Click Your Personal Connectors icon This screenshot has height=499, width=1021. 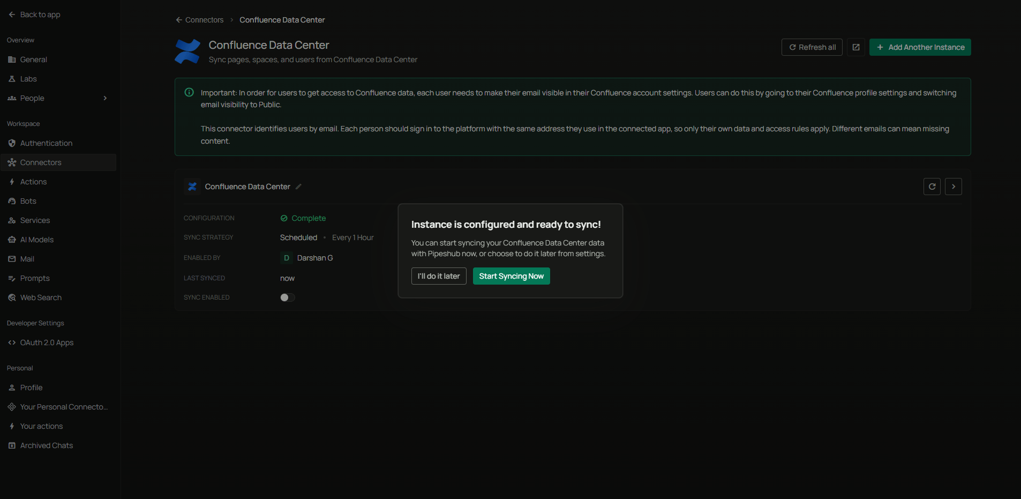pyautogui.click(x=12, y=407)
